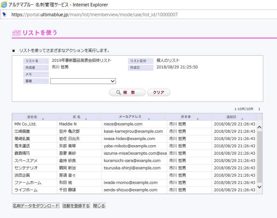The height and width of the screenshot is (218, 277).
Task: Click メールアドレス column header
Action: coord(134,117)
